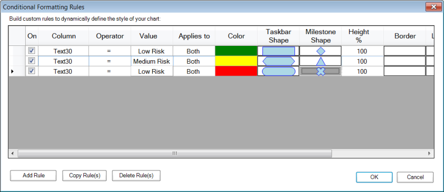Click the On column header

tap(32, 36)
